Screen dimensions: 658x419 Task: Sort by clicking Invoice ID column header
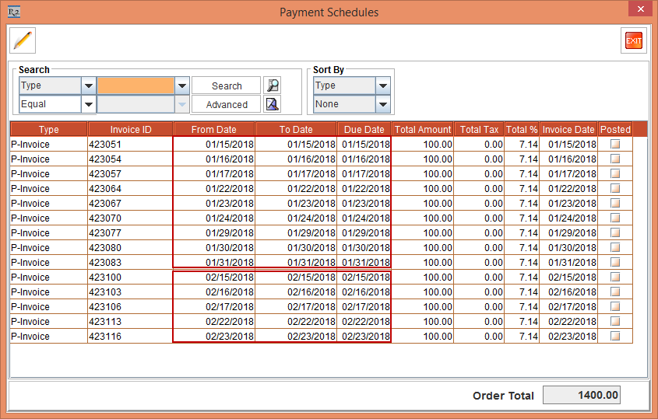(130, 130)
